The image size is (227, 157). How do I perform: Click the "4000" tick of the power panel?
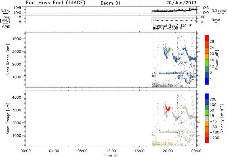[x=16, y=39]
